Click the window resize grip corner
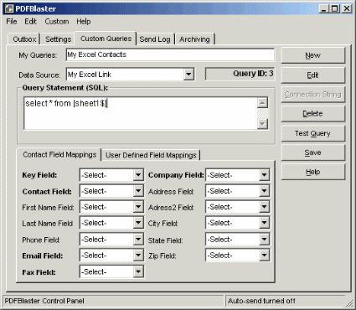This screenshot has width=356, height=310. tap(349, 303)
